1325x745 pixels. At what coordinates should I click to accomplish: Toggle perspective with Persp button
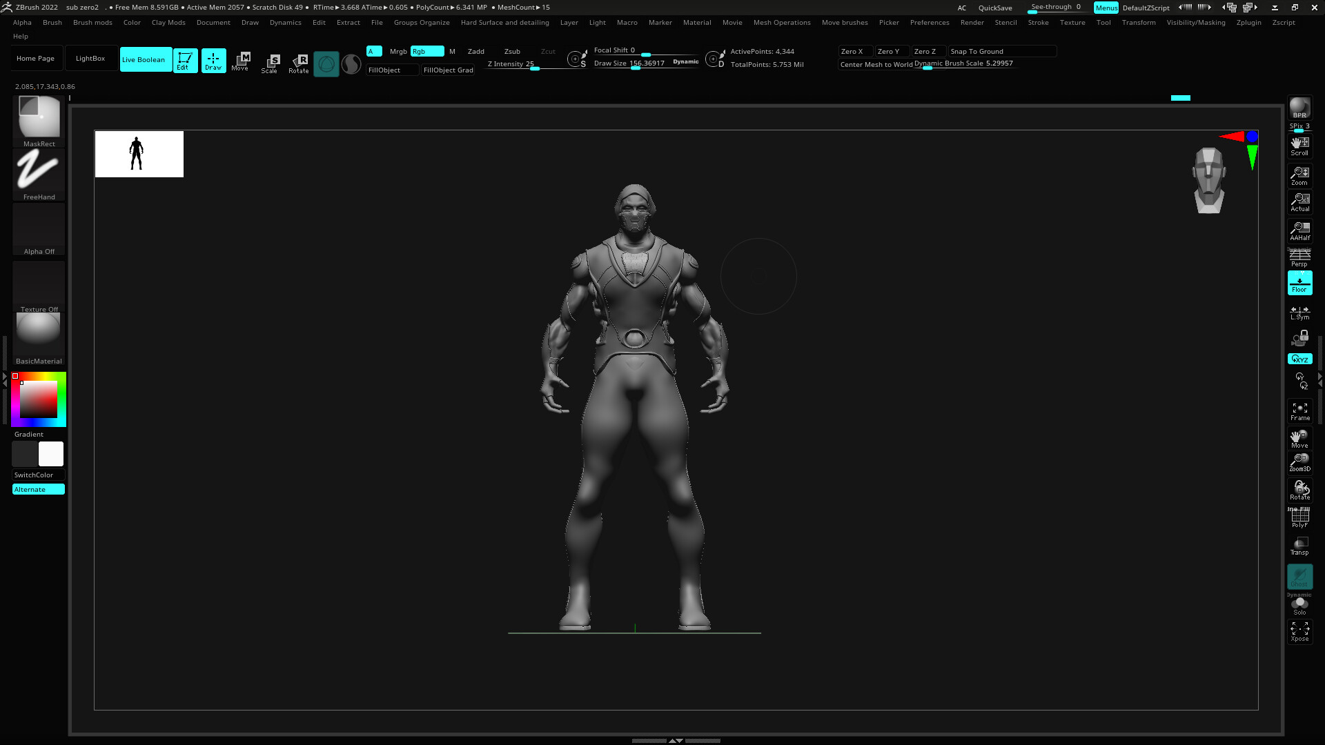click(x=1299, y=258)
